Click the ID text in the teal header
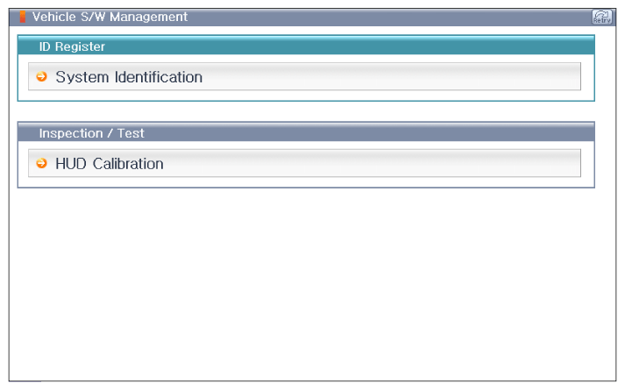 (x=45, y=46)
